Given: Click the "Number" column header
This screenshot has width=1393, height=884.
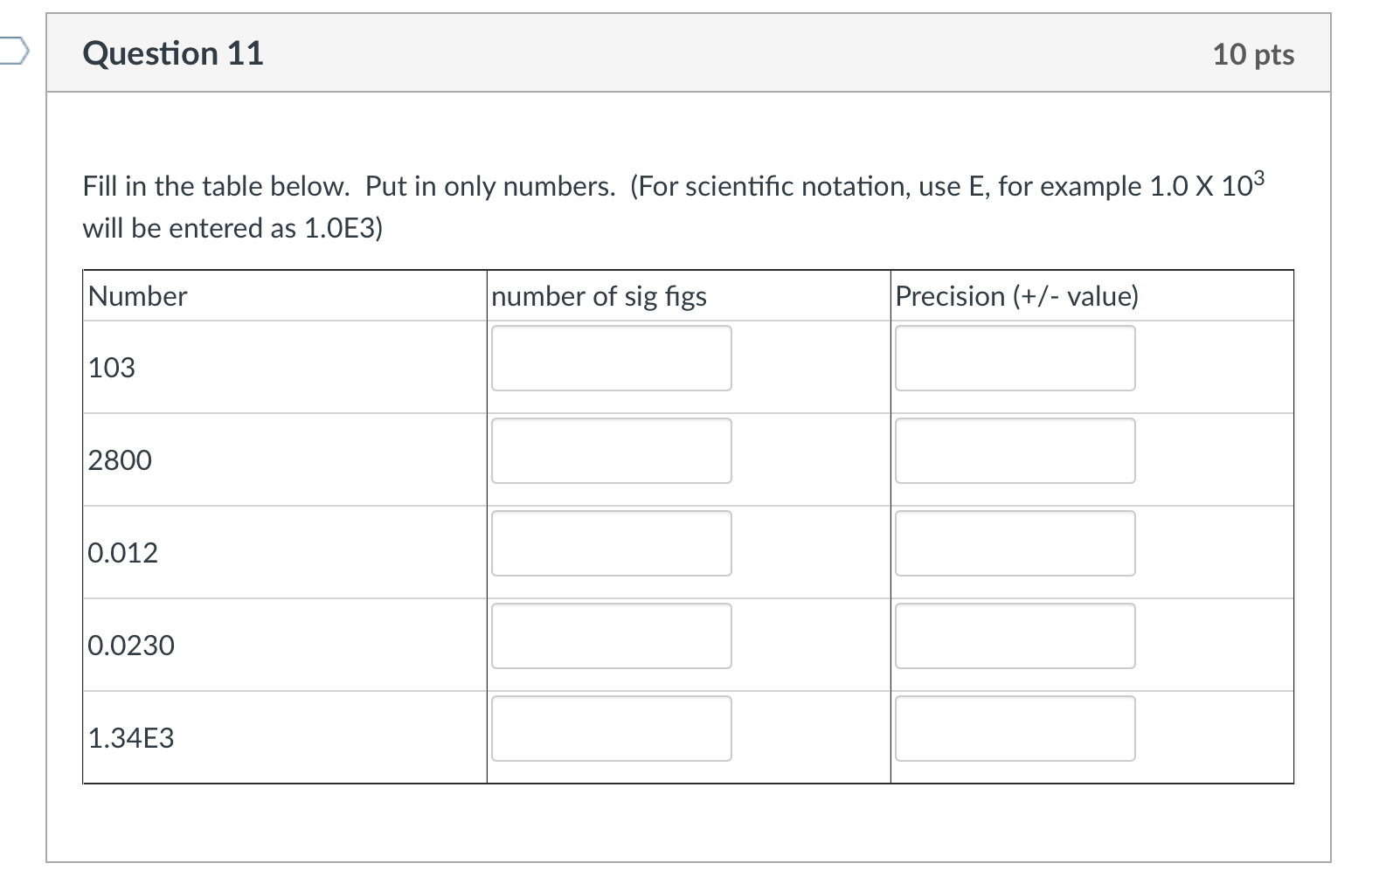Looking at the screenshot, I should coord(138,296).
